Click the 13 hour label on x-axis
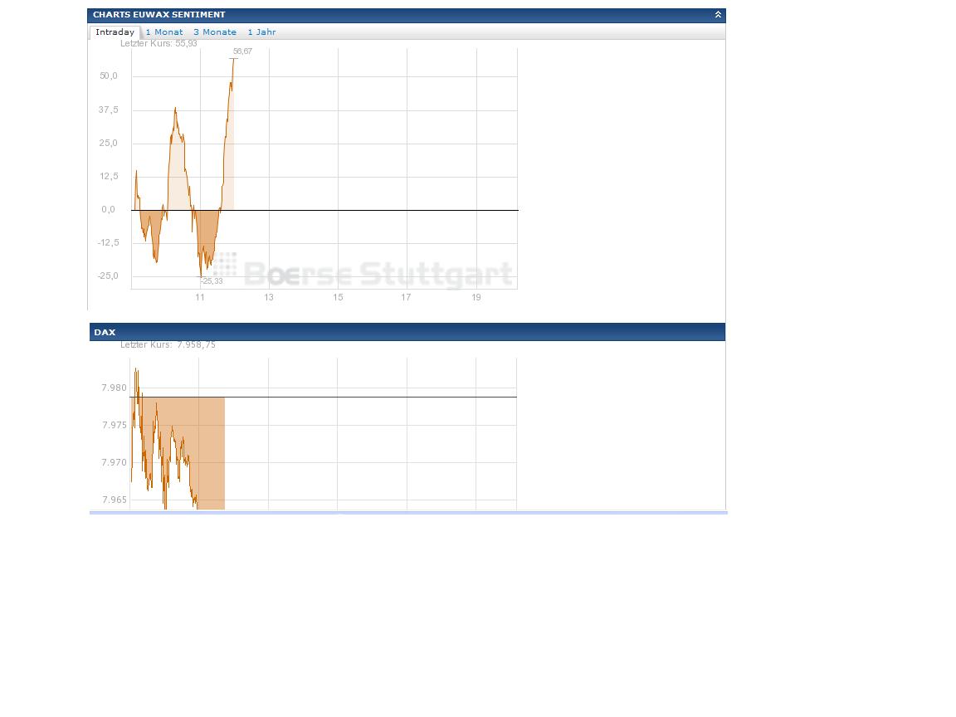 coord(269,298)
